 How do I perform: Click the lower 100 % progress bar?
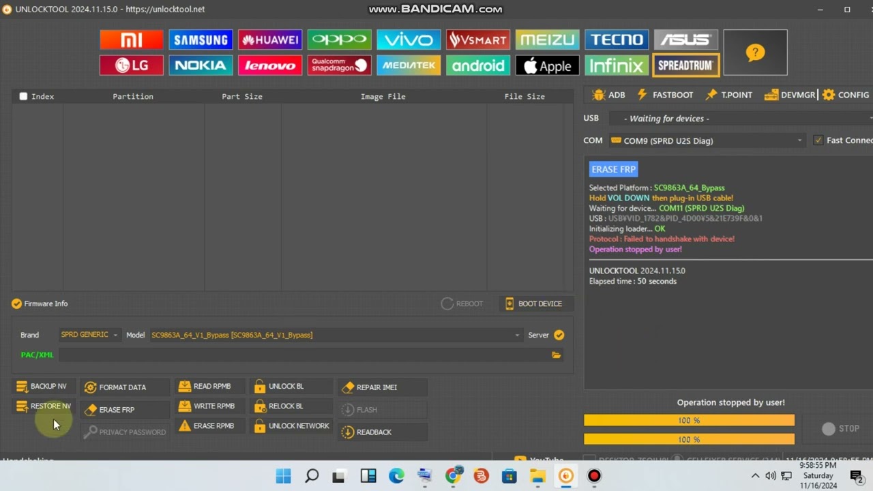pos(689,439)
